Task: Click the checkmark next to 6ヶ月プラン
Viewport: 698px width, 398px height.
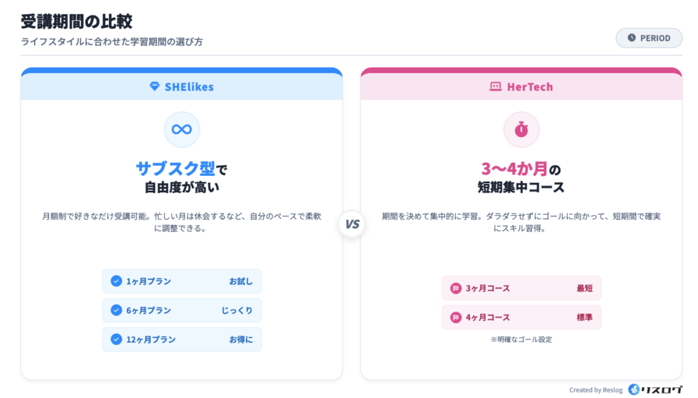Action: click(116, 311)
